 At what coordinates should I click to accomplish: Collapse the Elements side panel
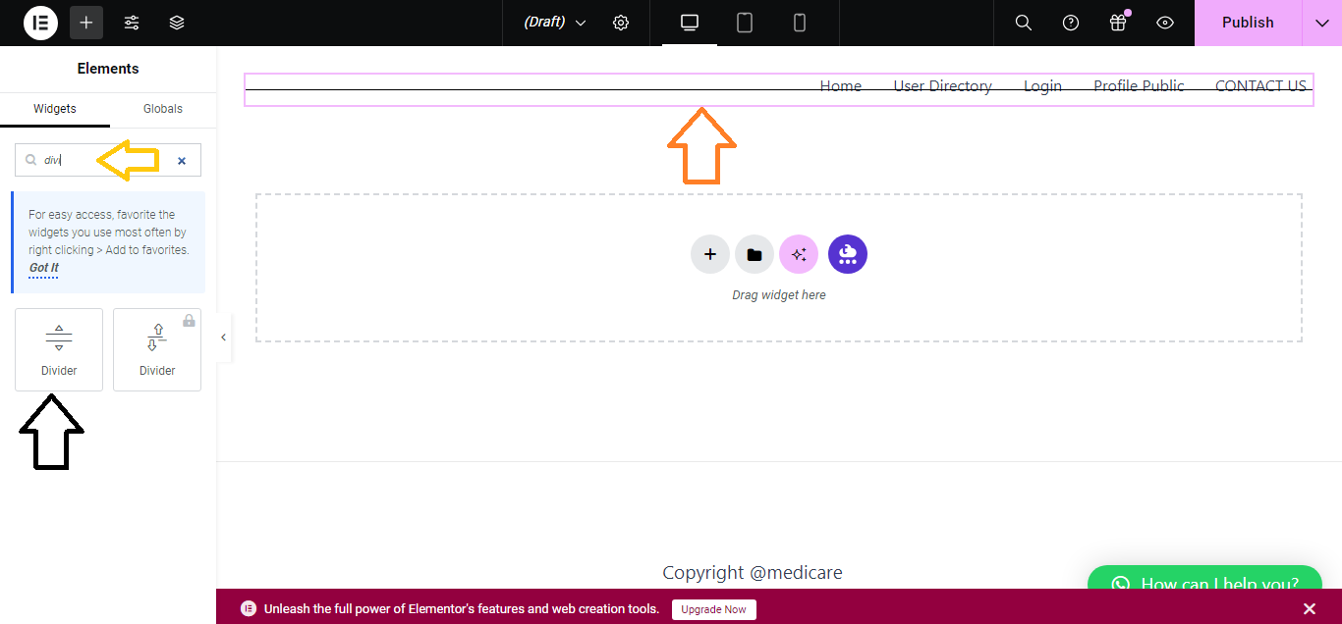click(x=223, y=338)
